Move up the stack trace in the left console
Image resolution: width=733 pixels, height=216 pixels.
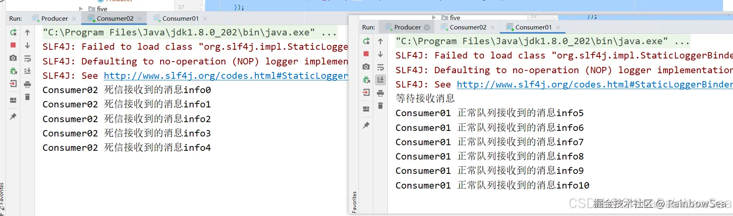point(27,33)
